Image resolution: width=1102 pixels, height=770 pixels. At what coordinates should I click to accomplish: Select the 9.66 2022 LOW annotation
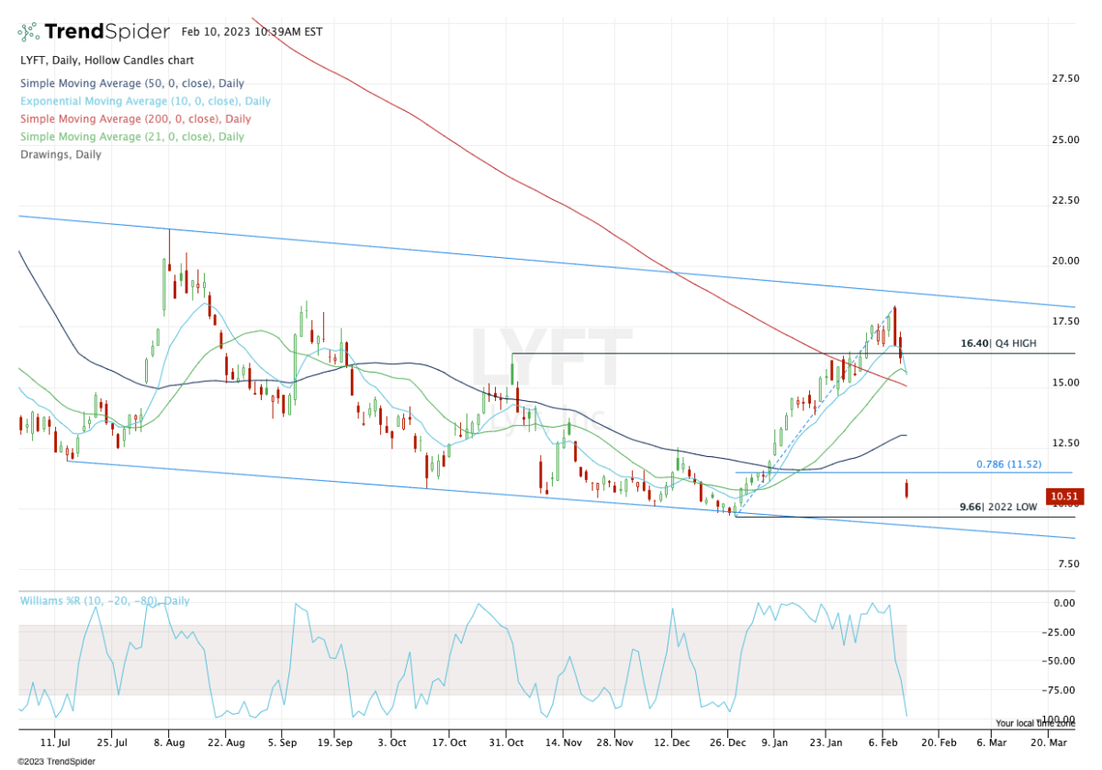(998, 507)
